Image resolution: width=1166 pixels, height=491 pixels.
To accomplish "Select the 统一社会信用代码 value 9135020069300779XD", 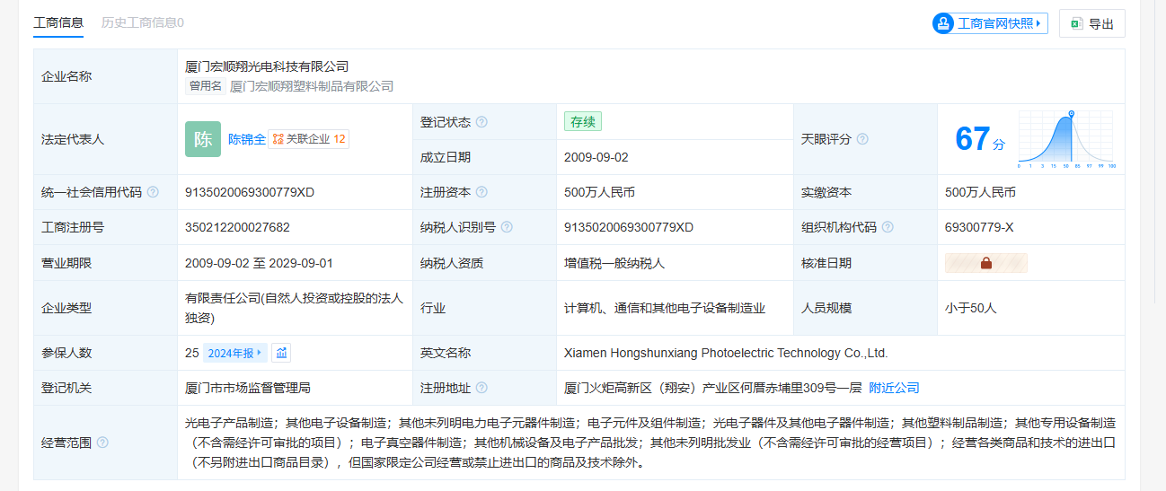I will click(x=250, y=192).
